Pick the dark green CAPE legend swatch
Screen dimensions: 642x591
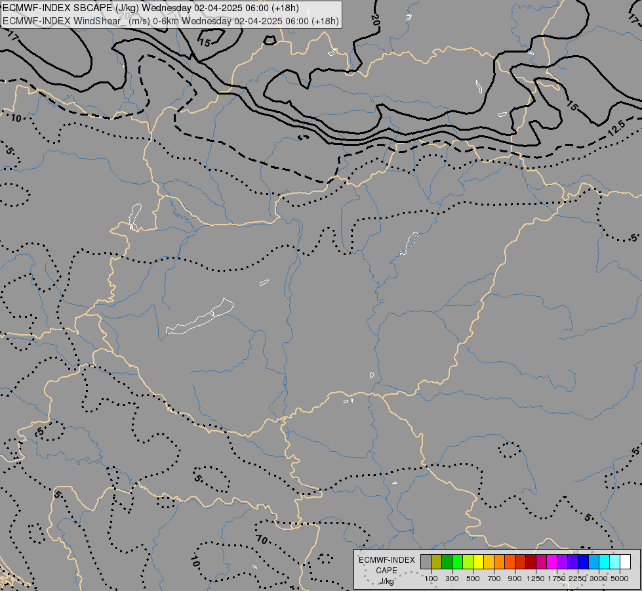pos(447,561)
